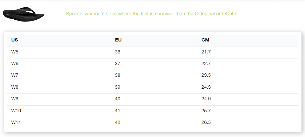Click the W7 US size
Viewport: 305px width, 137px height.
[15, 75]
